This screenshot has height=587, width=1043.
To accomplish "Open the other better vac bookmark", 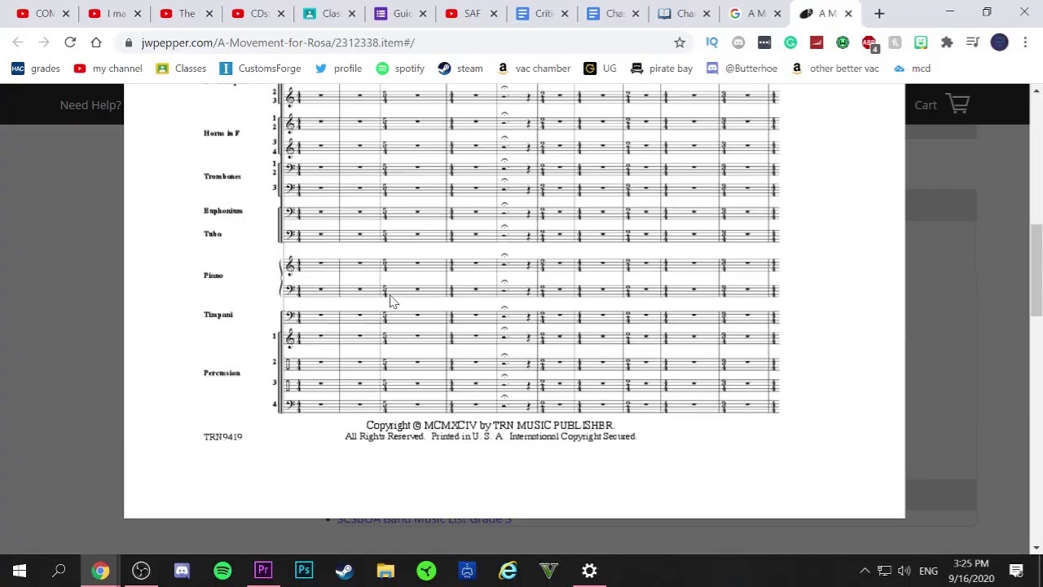I will tap(835, 68).
